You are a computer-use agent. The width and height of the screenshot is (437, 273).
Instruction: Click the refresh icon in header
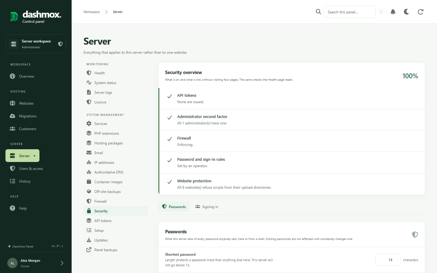point(421,12)
